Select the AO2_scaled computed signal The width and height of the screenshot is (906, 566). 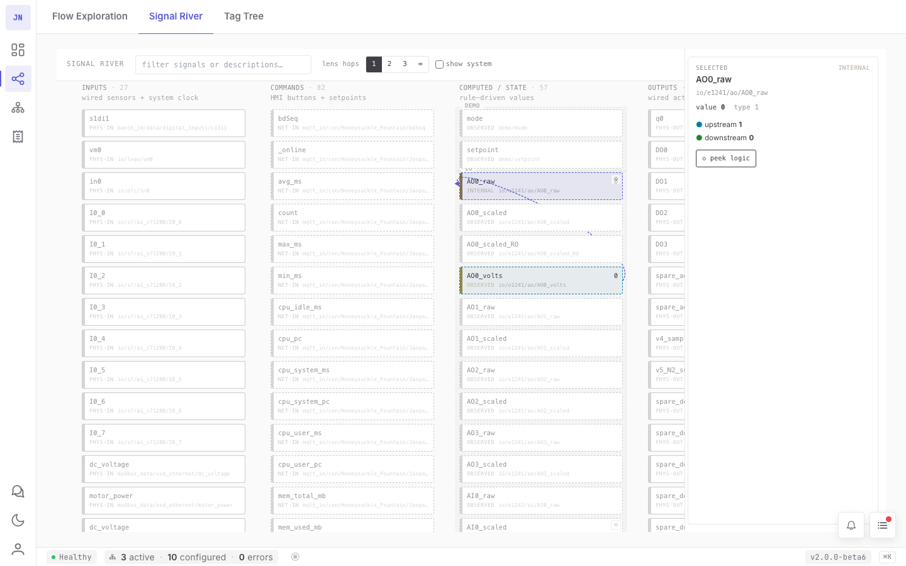tap(541, 406)
